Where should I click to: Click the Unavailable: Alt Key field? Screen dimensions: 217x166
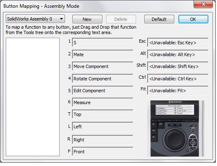[x=178, y=55]
